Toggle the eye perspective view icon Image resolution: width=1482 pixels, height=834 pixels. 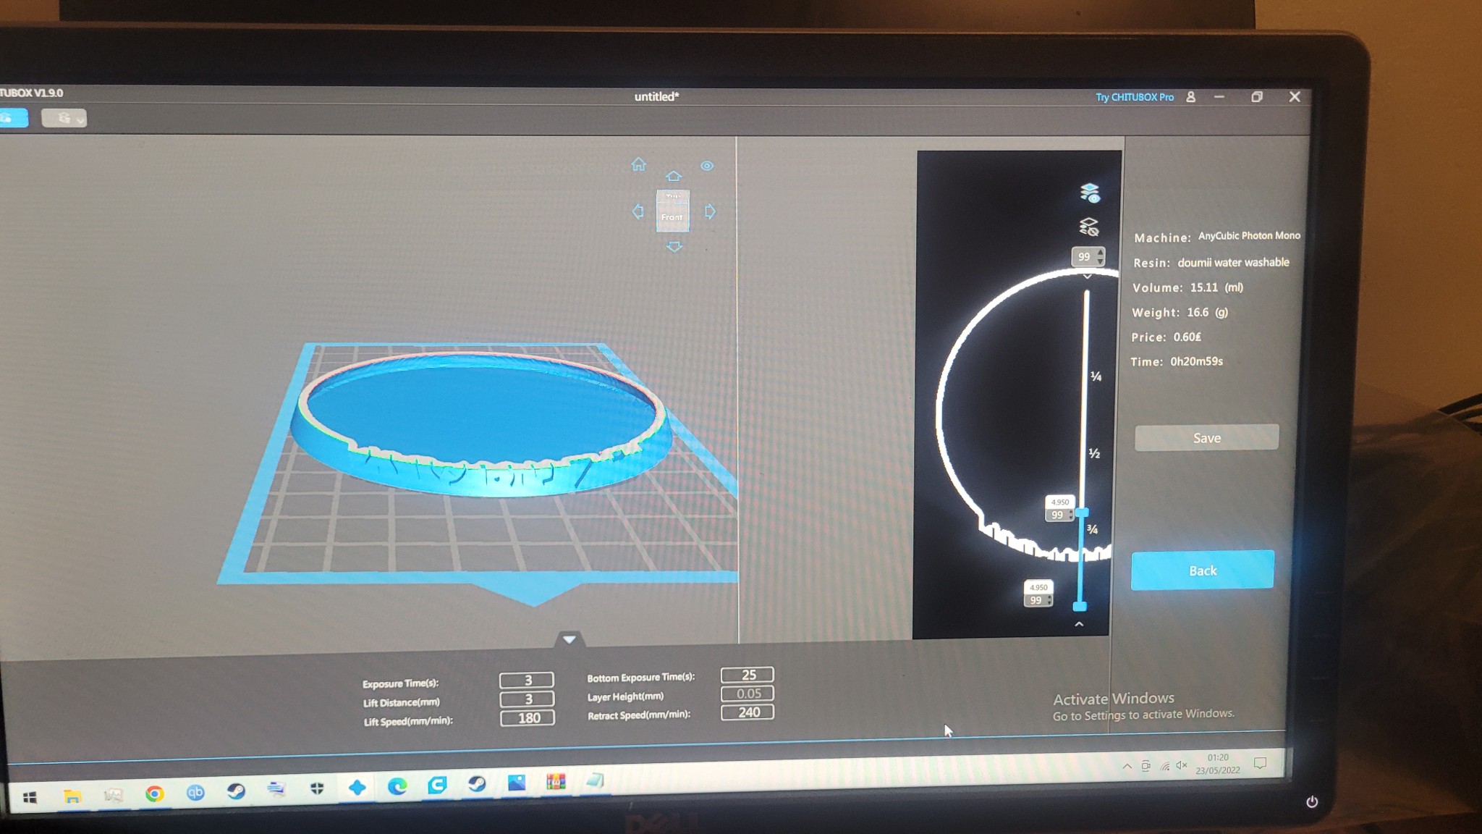click(707, 166)
